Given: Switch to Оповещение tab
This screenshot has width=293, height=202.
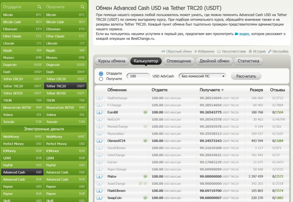Looking at the screenshot, I should 179,61.
